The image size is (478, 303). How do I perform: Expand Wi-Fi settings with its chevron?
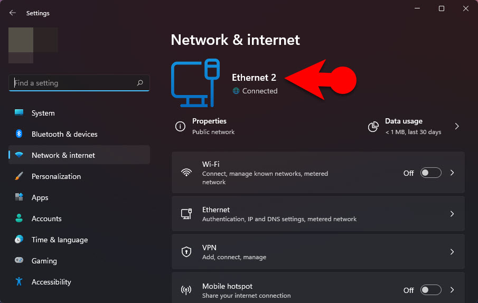click(x=452, y=173)
